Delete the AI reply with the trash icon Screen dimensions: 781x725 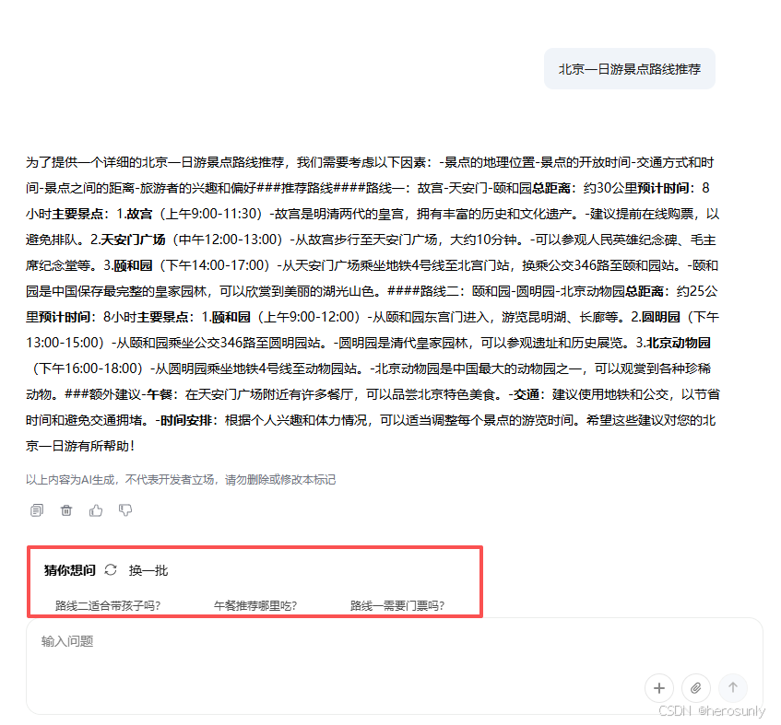(x=65, y=509)
